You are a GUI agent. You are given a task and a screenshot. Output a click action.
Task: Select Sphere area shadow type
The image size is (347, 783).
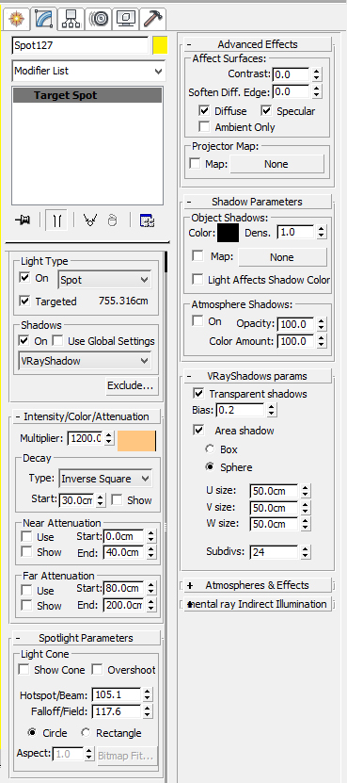pyautogui.click(x=210, y=467)
